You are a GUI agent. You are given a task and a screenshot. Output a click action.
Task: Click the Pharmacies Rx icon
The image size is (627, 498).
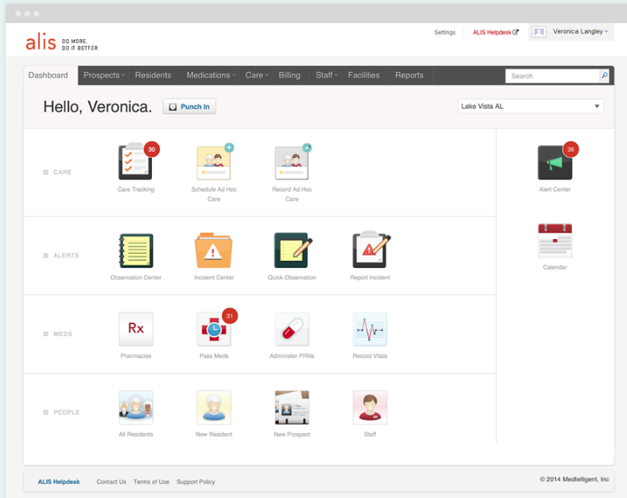136,329
